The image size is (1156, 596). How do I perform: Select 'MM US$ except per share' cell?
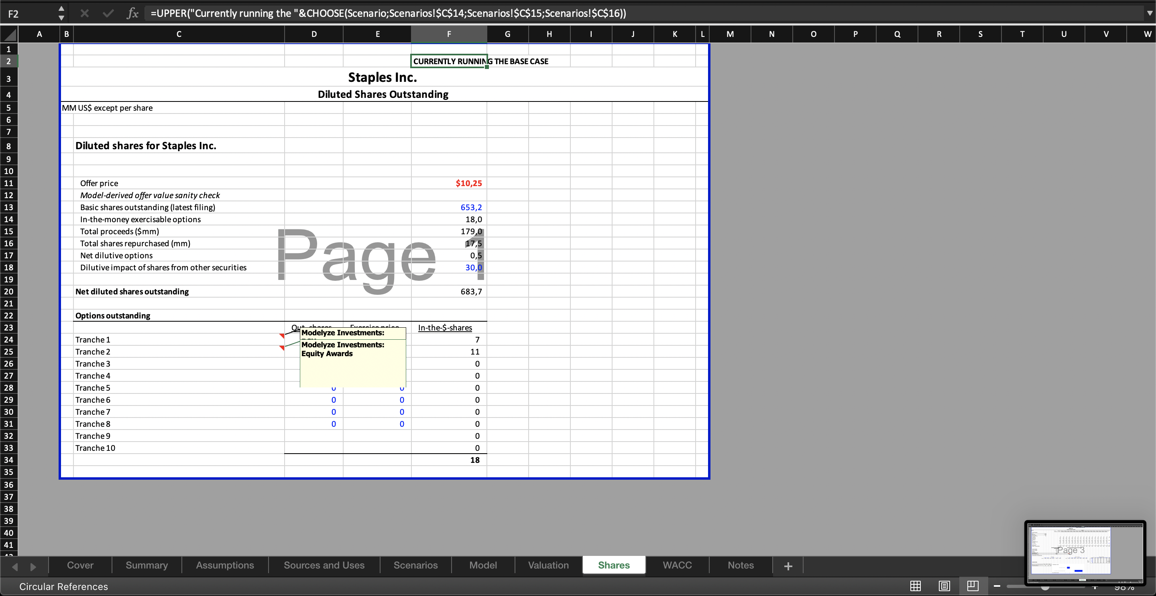107,107
